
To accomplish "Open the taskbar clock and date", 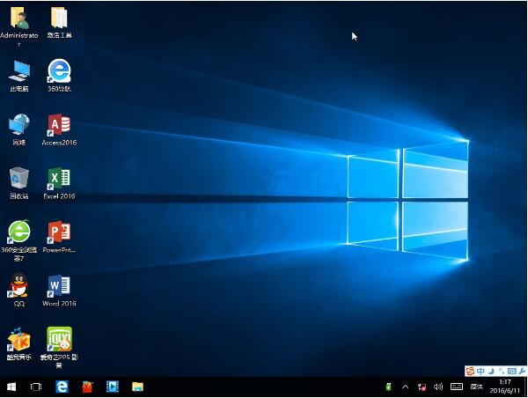I will click(x=504, y=387).
